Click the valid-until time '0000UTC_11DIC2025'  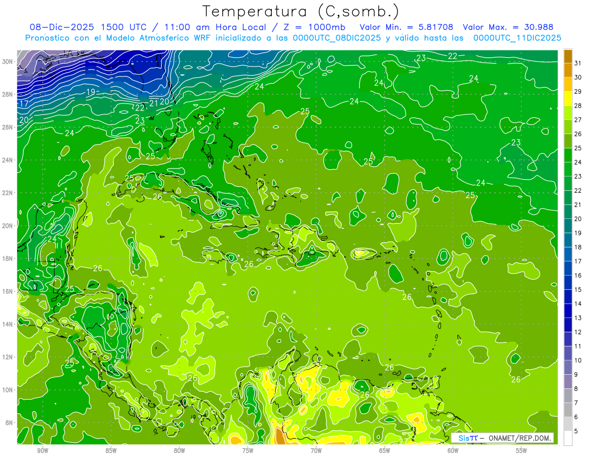tap(517, 38)
